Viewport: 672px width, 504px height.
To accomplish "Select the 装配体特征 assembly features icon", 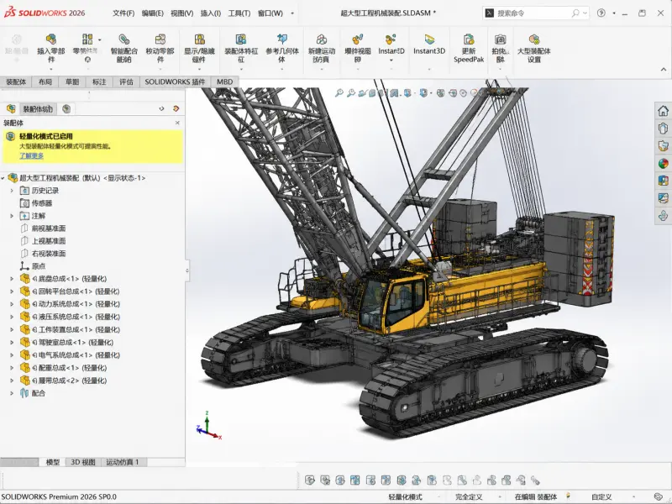I will click(241, 39).
